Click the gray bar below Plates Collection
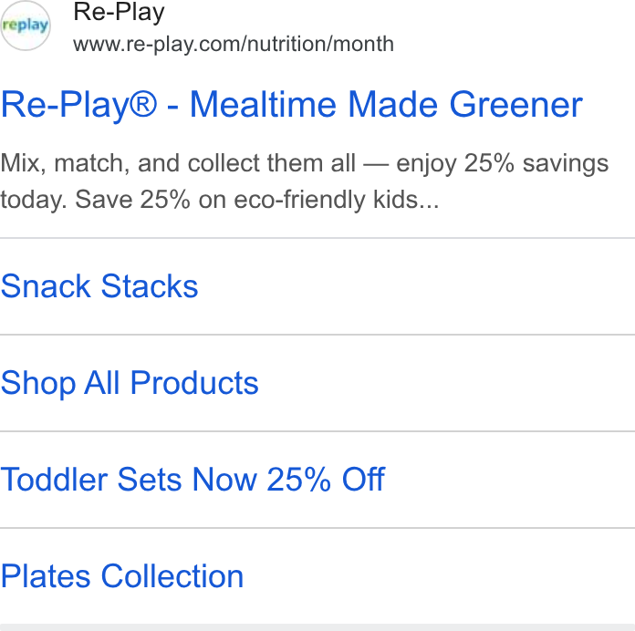 point(317,627)
